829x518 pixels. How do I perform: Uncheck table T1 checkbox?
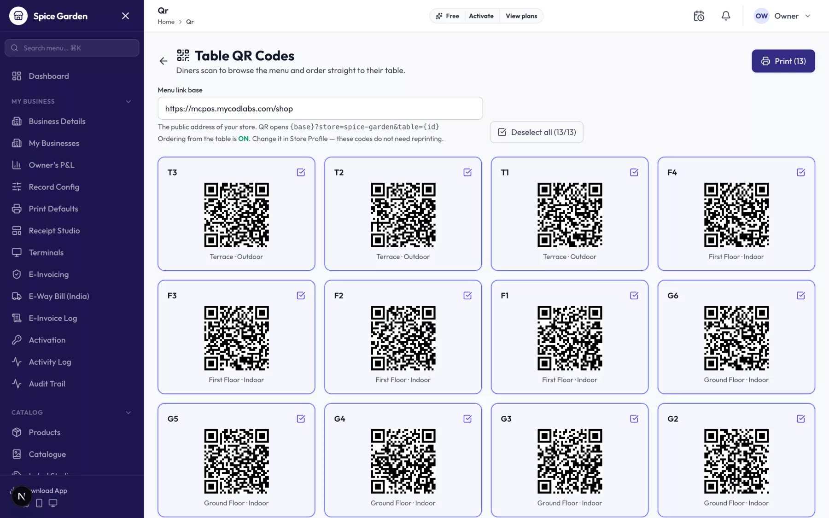634,172
